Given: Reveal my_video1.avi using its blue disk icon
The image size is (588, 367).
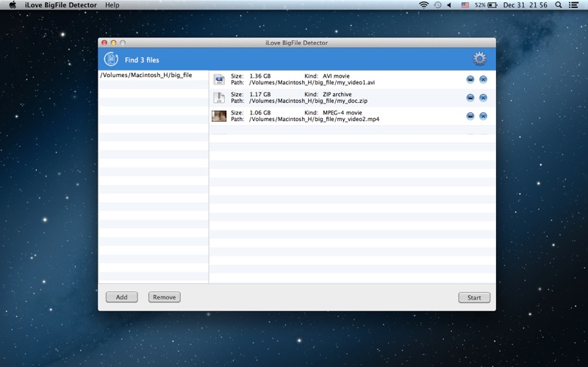Looking at the screenshot, I should (470, 79).
